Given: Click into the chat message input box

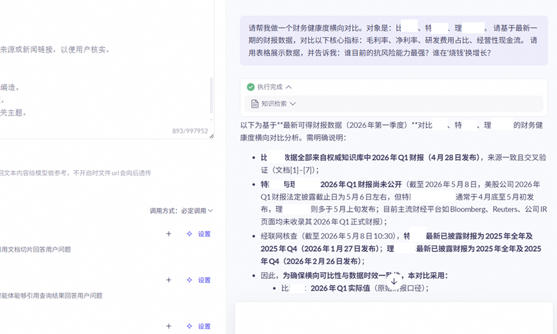Looking at the screenshot, I should pos(394,318).
